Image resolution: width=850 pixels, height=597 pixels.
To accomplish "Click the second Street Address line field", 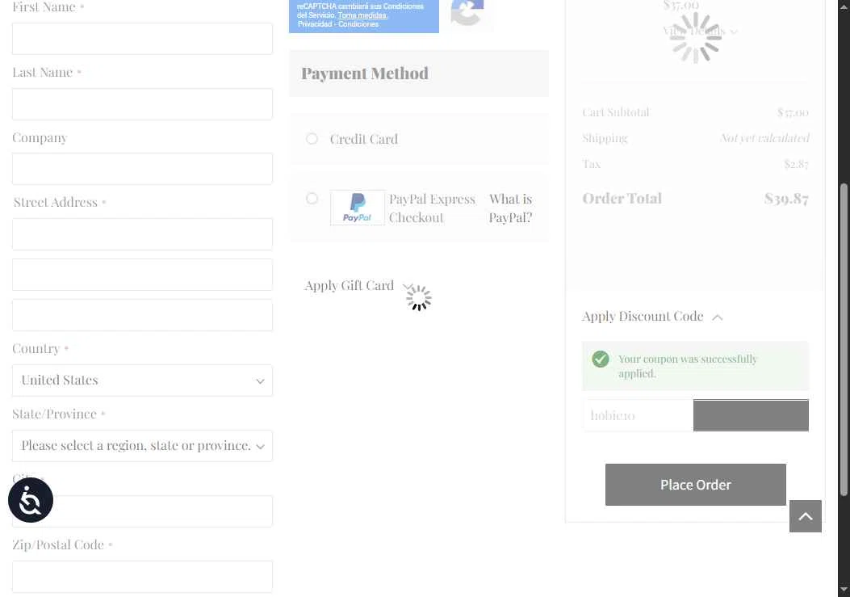I will pos(142,275).
